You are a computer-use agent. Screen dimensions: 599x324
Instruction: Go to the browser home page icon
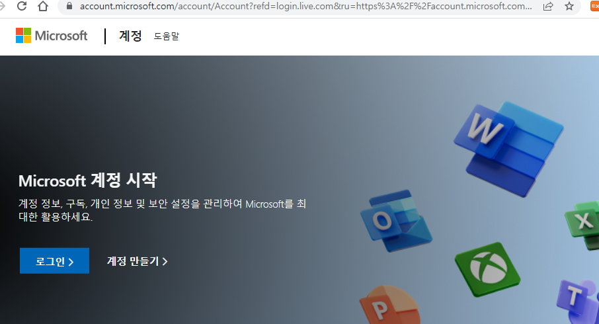[43, 6]
